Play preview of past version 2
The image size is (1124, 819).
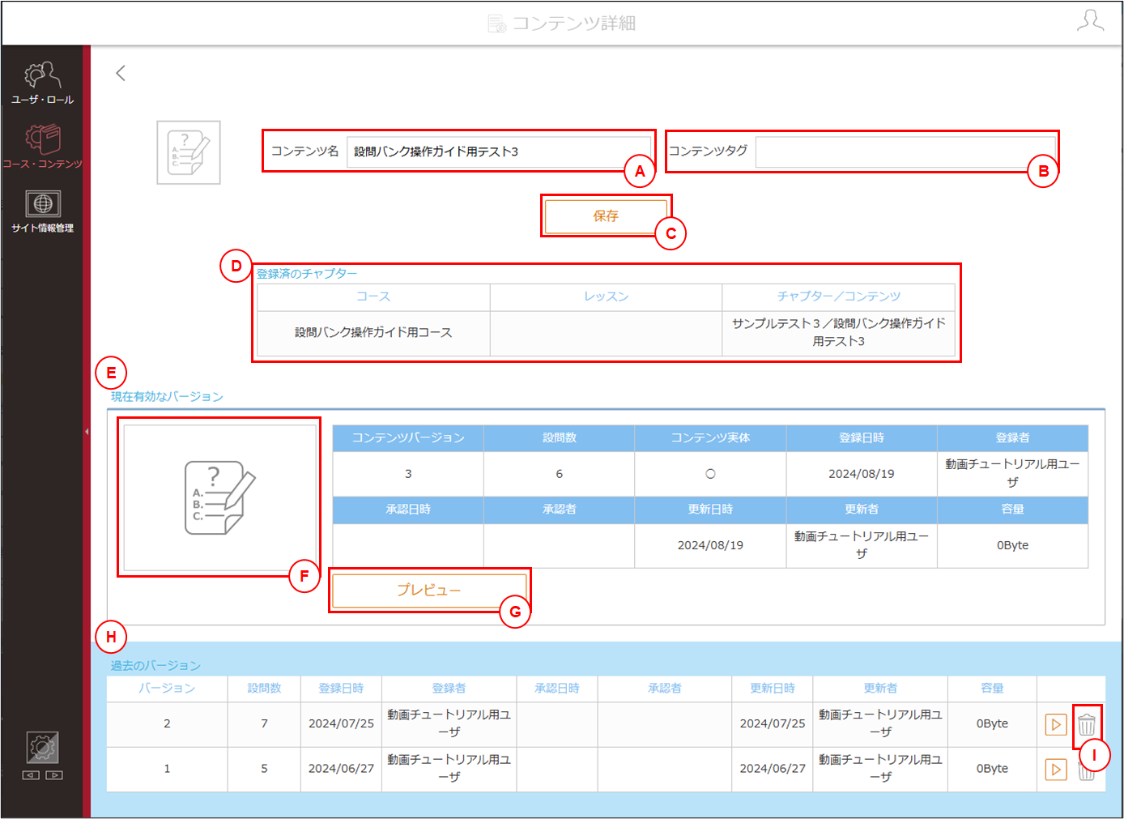(1056, 724)
